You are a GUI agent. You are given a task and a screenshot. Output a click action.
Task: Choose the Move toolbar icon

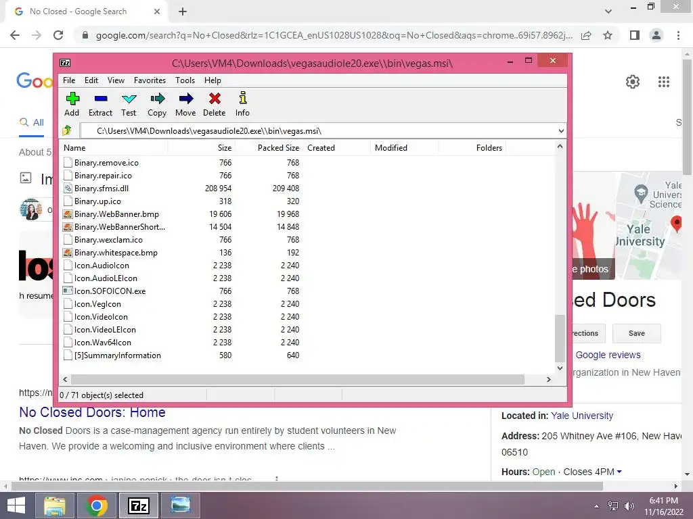pyautogui.click(x=185, y=99)
